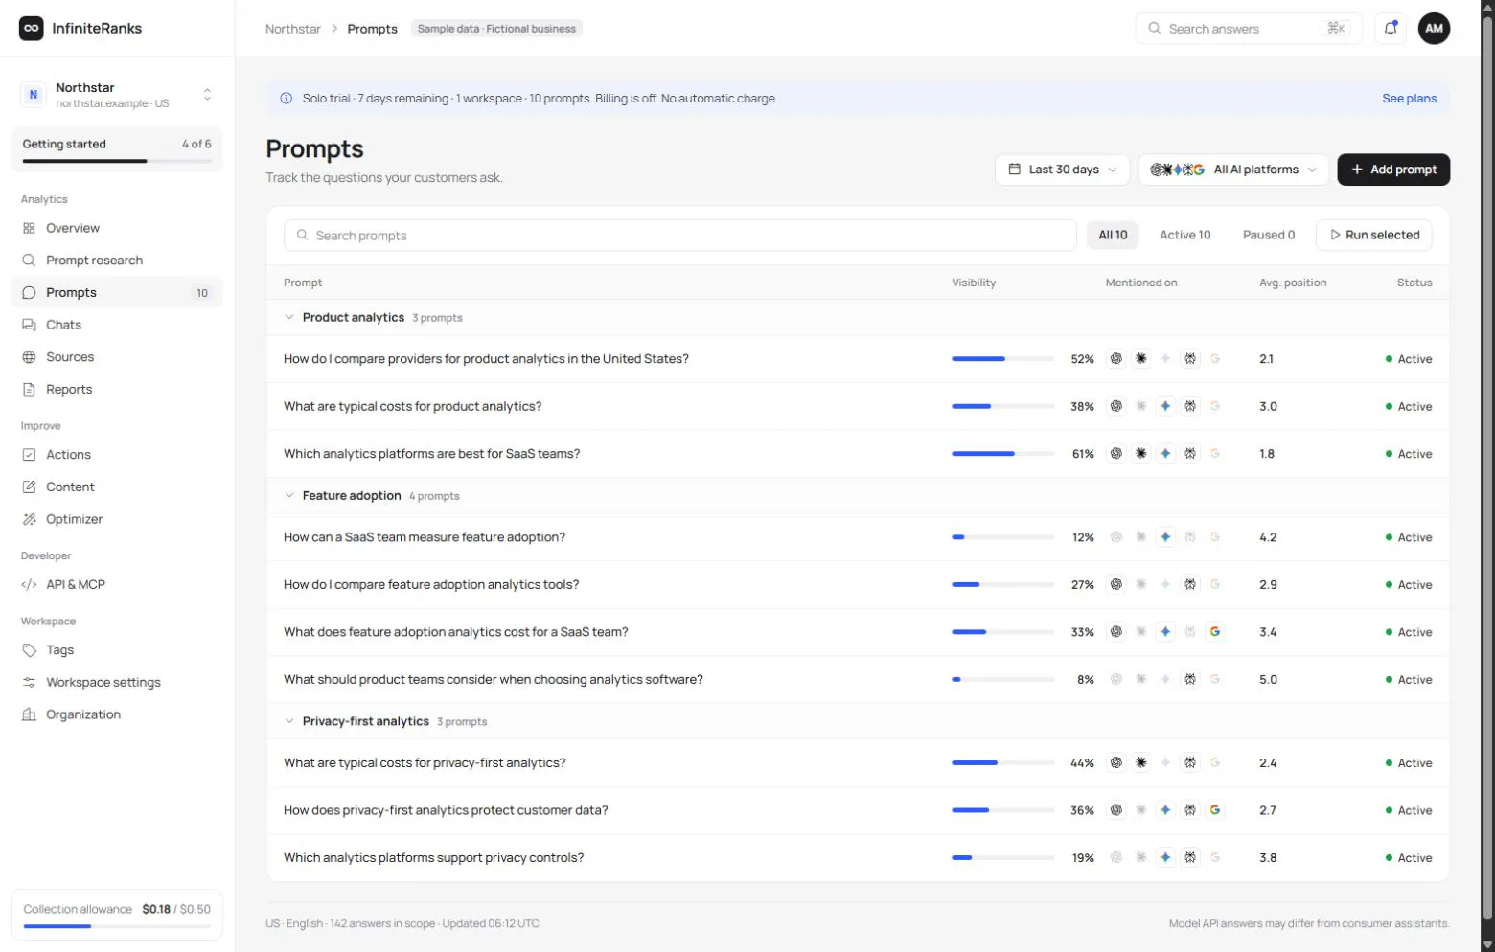Open Reports from the sidebar
Viewport: 1495px width, 952px height.
pos(117,390)
